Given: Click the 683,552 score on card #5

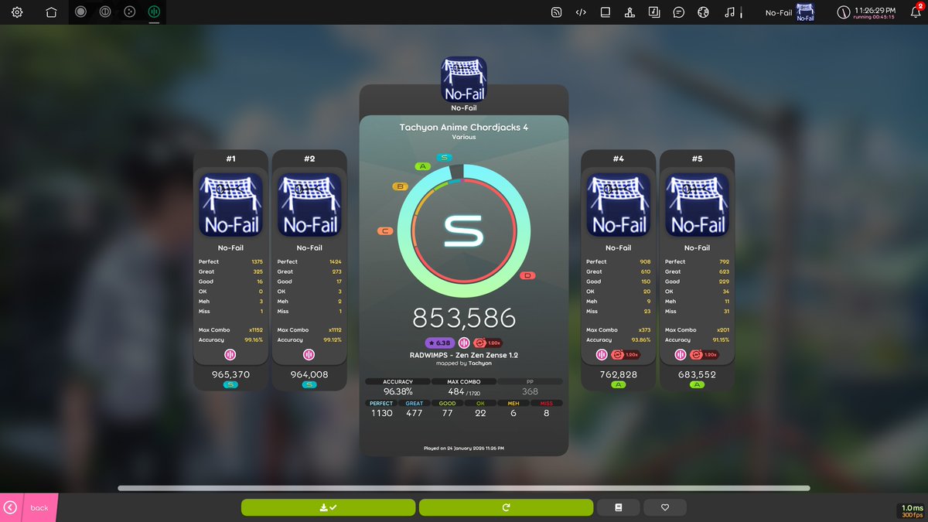Looking at the screenshot, I should click(697, 374).
